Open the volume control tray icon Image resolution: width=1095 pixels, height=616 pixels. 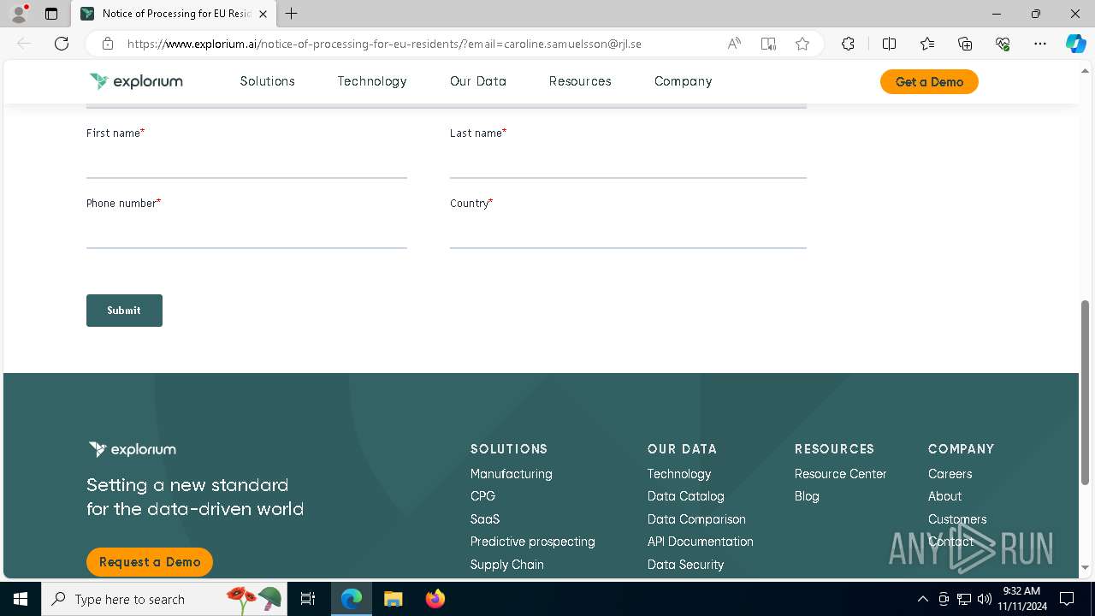tap(985, 599)
